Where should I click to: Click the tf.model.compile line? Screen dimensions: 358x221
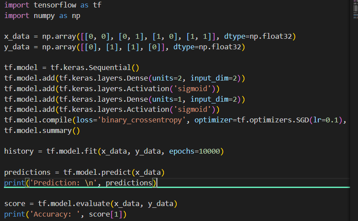(175, 120)
